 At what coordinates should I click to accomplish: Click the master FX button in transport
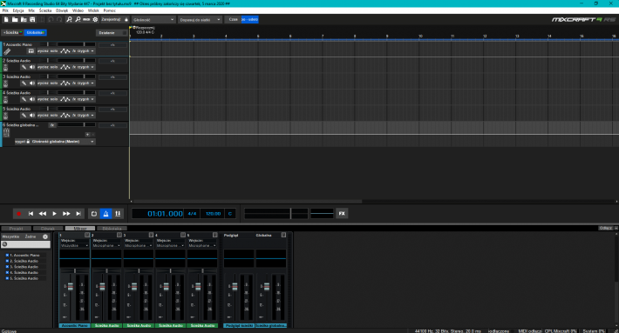pos(342,214)
